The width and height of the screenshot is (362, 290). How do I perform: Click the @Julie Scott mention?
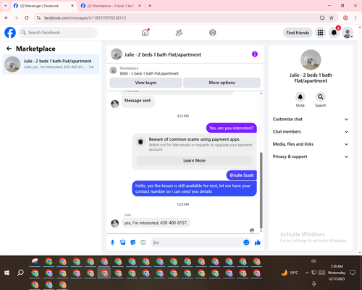tap(241, 175)
